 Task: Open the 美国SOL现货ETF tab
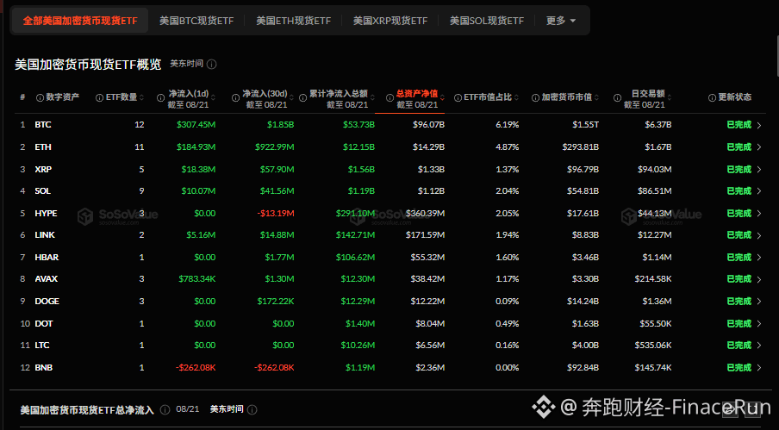486,21
